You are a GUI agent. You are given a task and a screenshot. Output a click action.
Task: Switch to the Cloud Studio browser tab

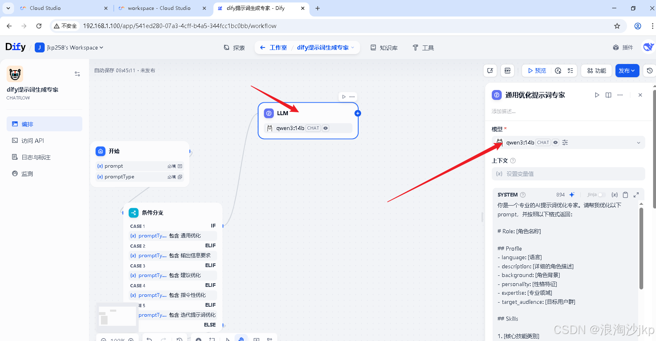pos(64,8)
